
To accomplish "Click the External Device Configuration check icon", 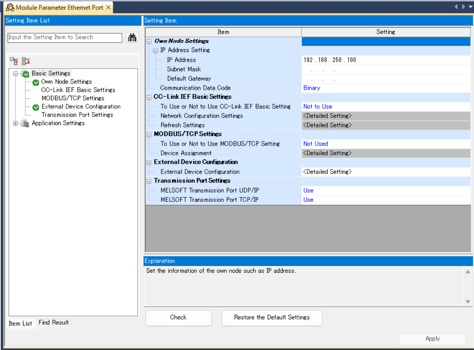I will pos(36,107).
